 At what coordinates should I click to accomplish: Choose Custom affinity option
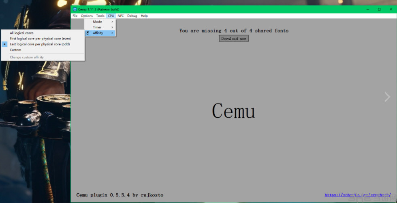coord(43,50)
